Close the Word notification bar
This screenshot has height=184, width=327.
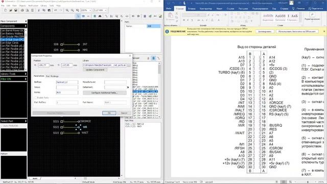point(324,31)
